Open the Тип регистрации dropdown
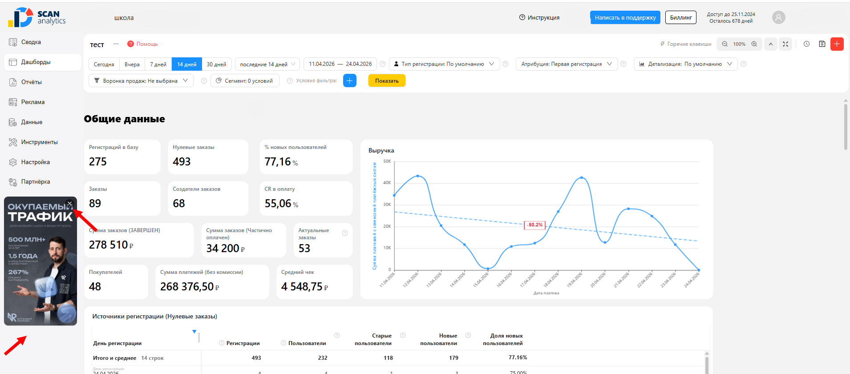This screenshot has width=850, height=374. tap(444, 64)
